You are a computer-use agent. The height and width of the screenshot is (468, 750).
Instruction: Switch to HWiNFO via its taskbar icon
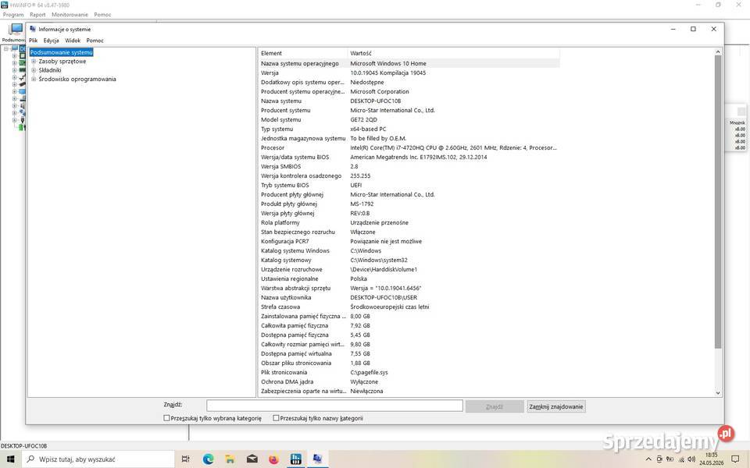pyautogui.click(x=295, y=459)
